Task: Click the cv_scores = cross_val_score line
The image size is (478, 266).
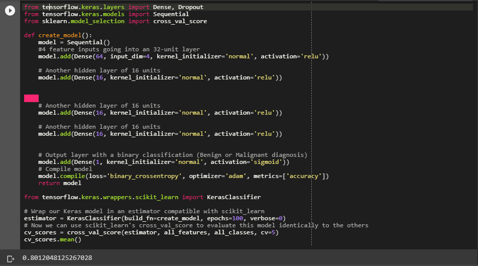Action: (151, 232)
